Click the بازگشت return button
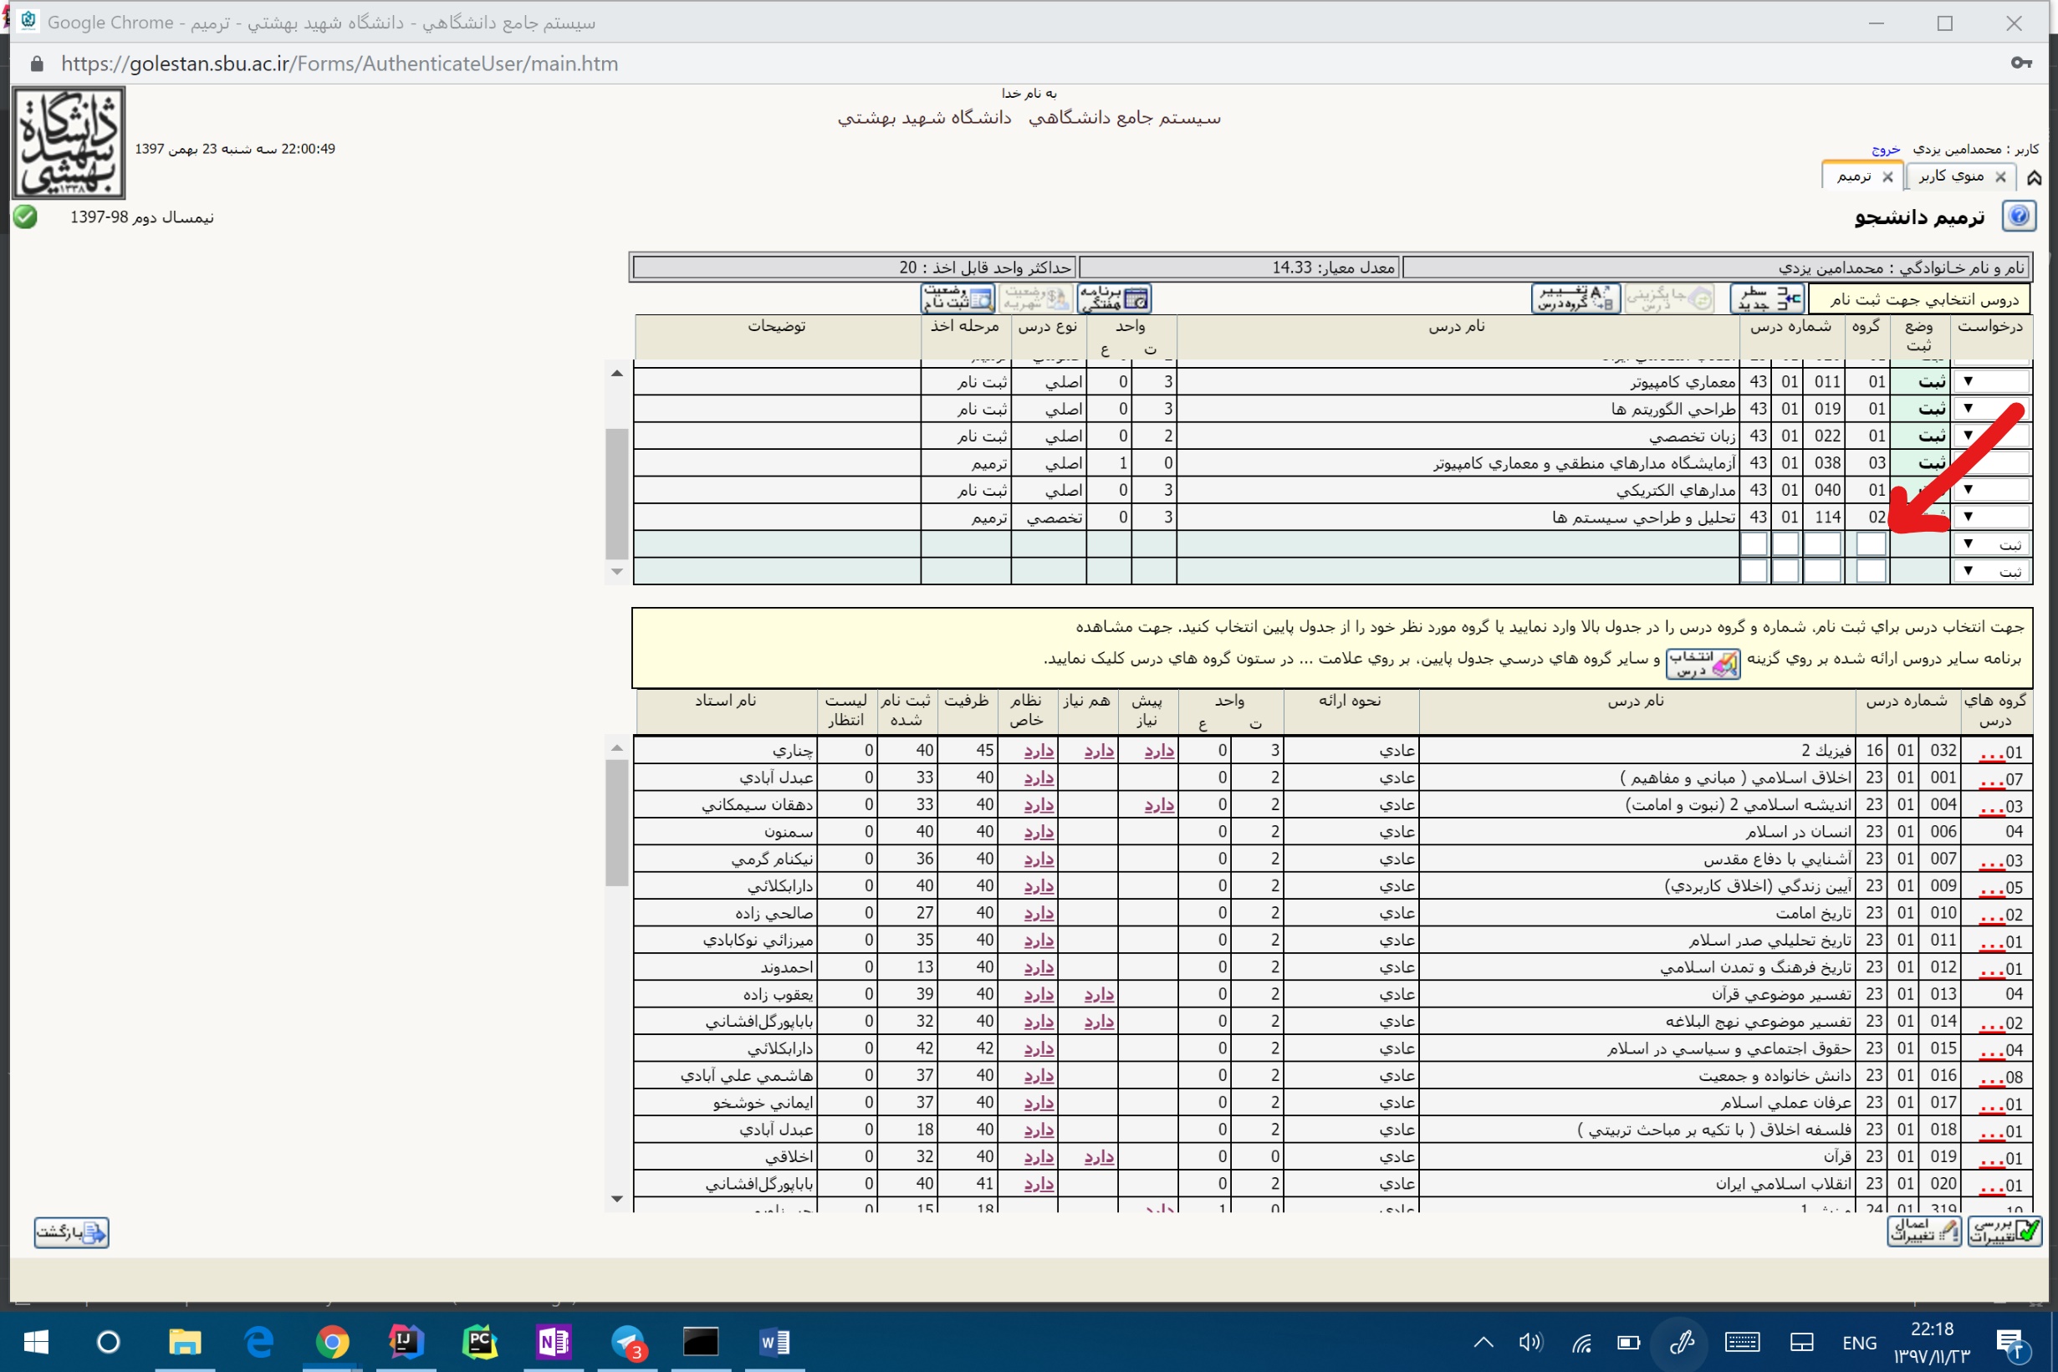Screen dimensions: 2058x1372 72,1232
